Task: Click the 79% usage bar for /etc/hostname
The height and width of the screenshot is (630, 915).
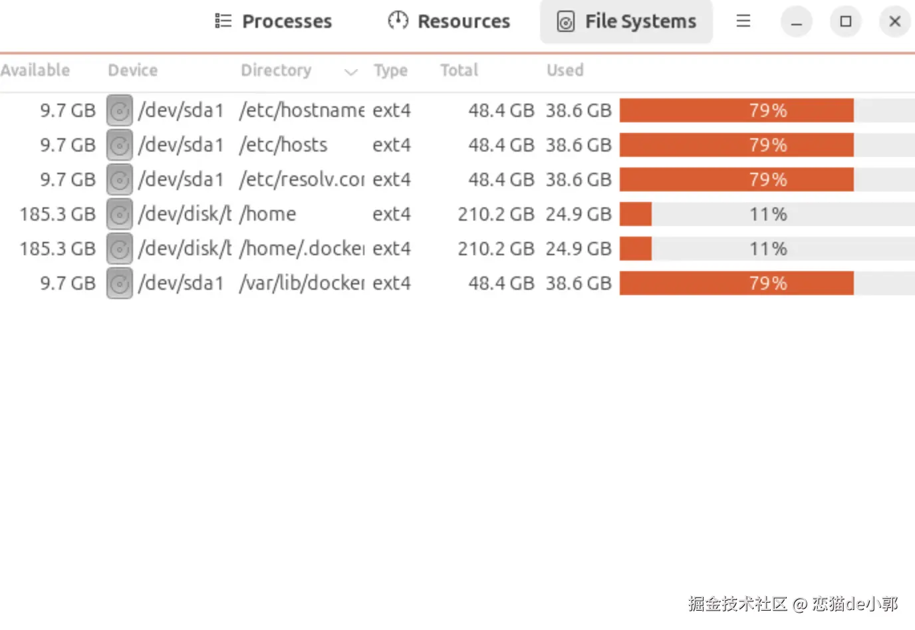Action: (767, 110)
